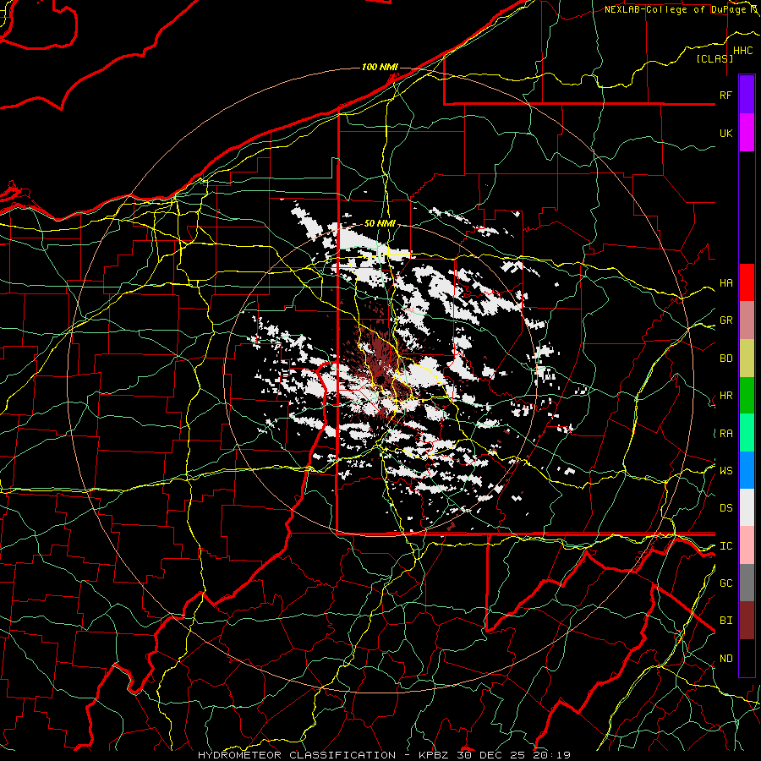Click the RF purple legend swatch
The height and width of the screenshot is (761, 761).
[x=747, y=94]
